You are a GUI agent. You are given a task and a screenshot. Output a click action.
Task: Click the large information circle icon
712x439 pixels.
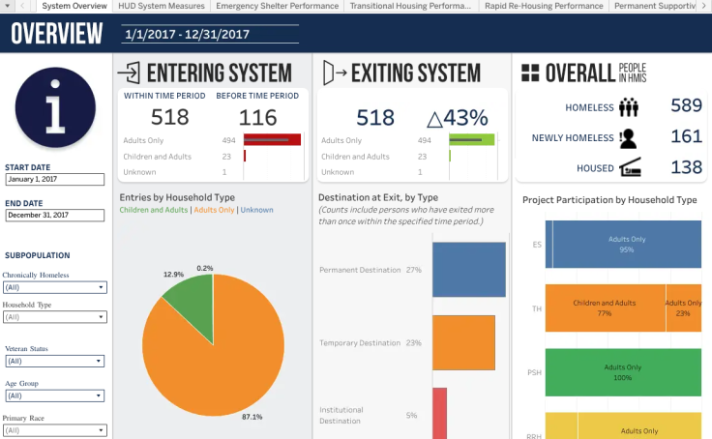click(x=55, y=107)
